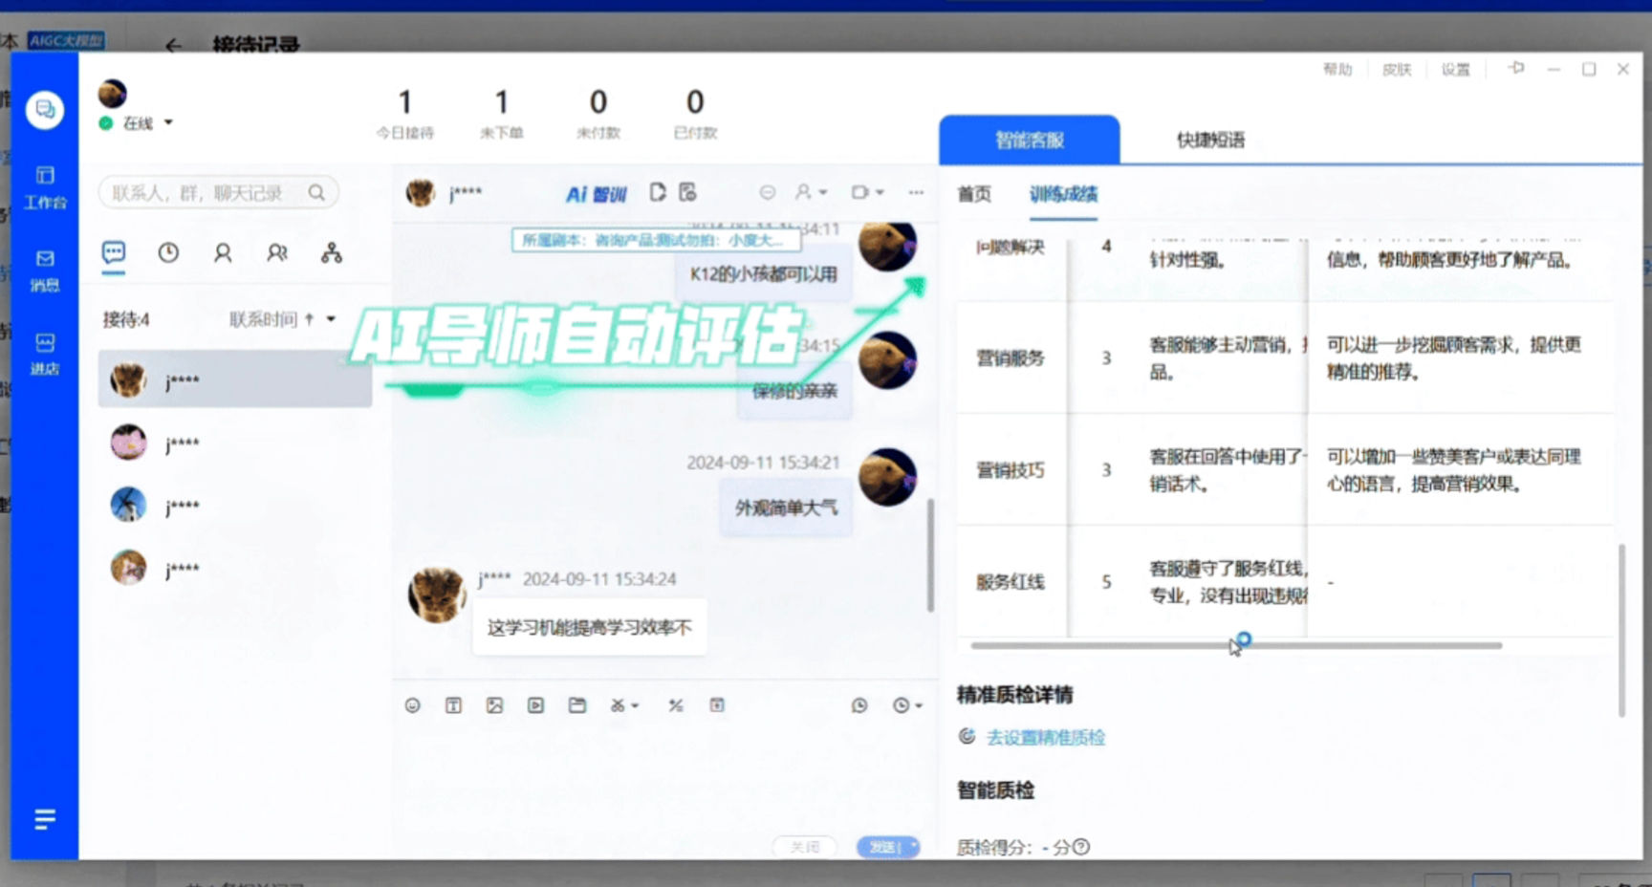This screenshot has width=1652, height=887.
Task: Click the AI 智训 icon in the chat header
Action: tap(596, 194)
